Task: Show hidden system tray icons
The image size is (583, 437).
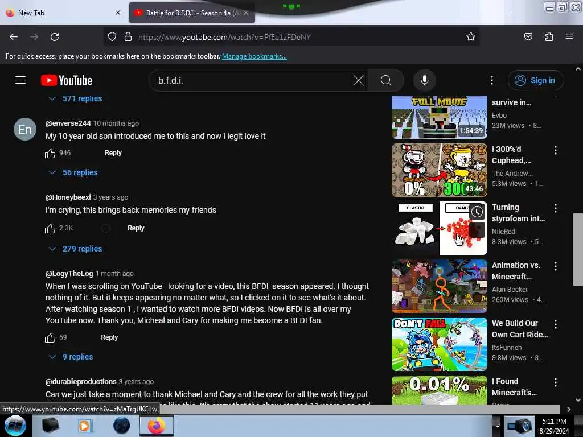Action: pos(498,426)
